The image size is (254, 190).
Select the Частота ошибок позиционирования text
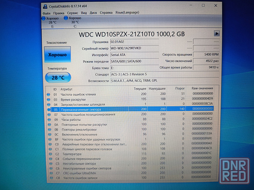[x=88, y=114]
